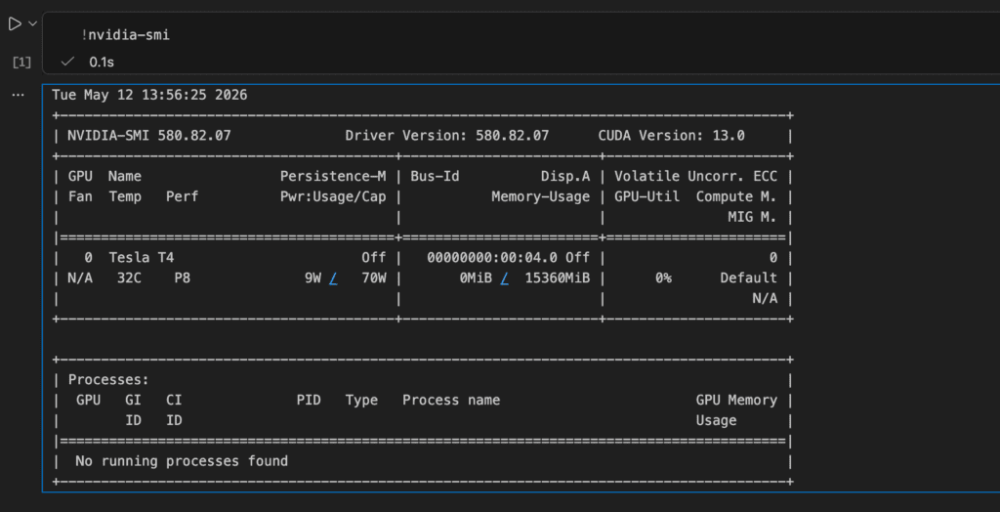The height and width of the screenshot is (512, 1000).
Task: Click the Default compute mode value
Action: (749, 278)
